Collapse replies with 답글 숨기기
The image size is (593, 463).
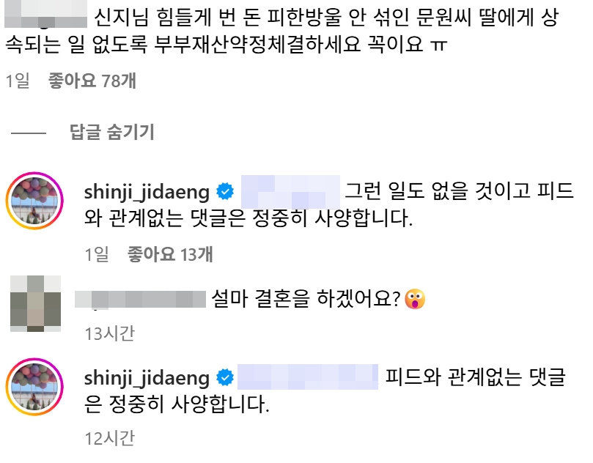tap(111, 133)
